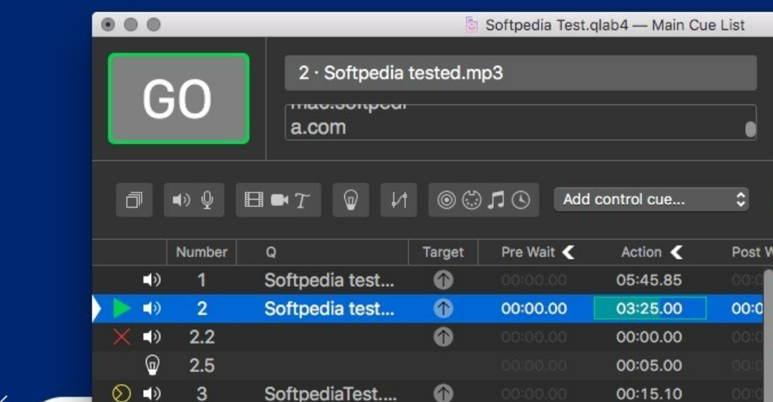Click action time 00:15.10
Viewport: 773px width, 402px height.
coord(648,393)
